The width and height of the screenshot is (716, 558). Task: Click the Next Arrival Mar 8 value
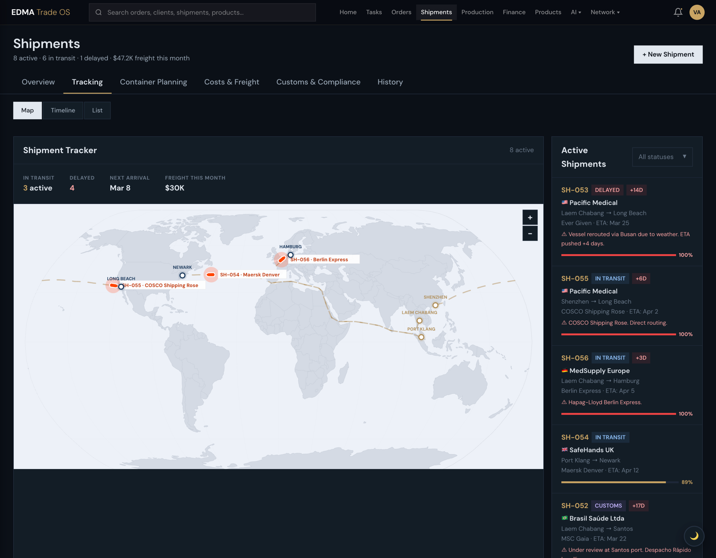tap(120, 188)
